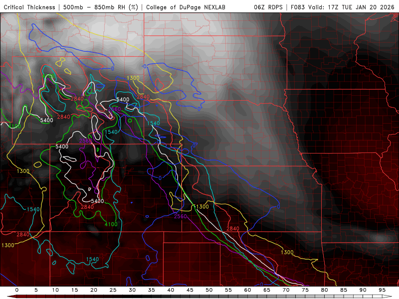399x299 pixels.
Task: Click the 35 value on the color scale
Action: 152,290
